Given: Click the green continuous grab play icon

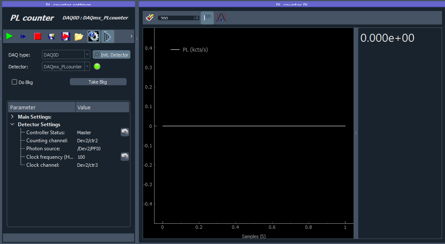Looking at the screenshot, I should pos(9,37).
